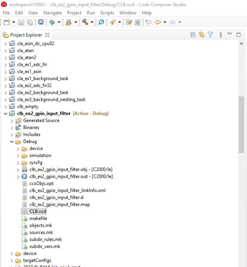Image resolution: width=247 pixels, height=267 pixels.
Task: Open the View menu
Action: click(33, 13)
